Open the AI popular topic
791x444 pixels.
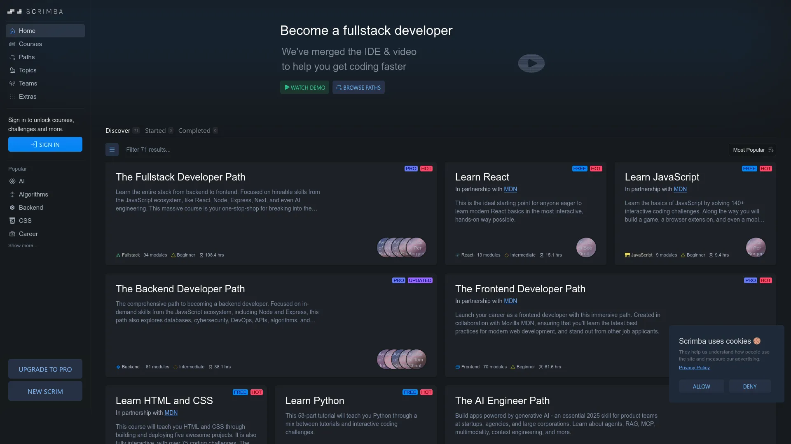(x=45, y=181)
